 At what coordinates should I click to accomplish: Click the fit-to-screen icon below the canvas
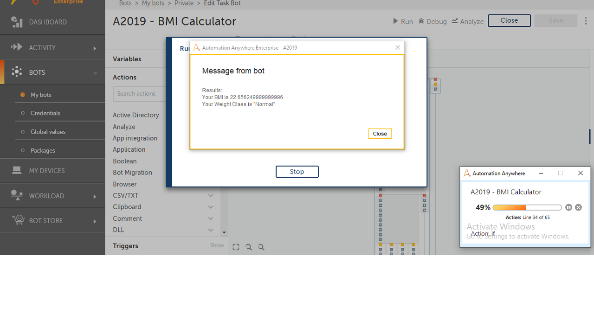coord(236,247)
